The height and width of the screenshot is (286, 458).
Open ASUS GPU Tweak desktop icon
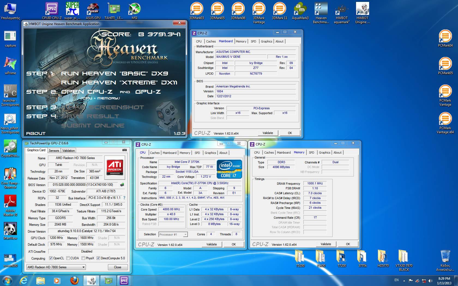point(93,11)
